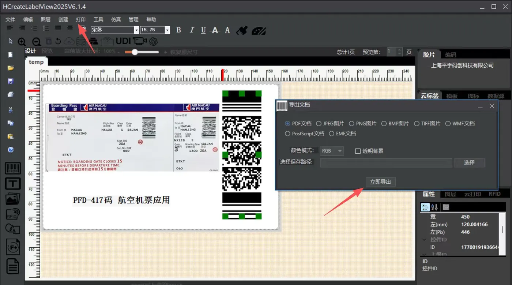The image size is (512, 285).
Task: Click the align right text icon
Action: click(x=22, y=28)
